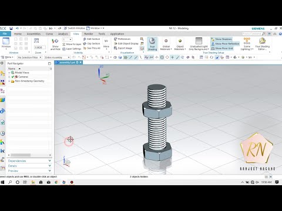Click the taskbar Search magnifier icon
Image resolution: width=282 pixels, height=211 pixels.
10,182
